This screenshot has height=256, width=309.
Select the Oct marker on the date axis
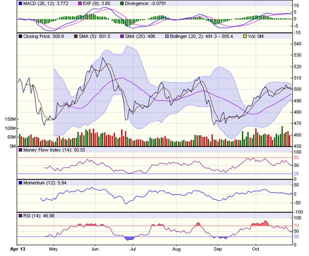pyautogui.click(x=256, y=248)
